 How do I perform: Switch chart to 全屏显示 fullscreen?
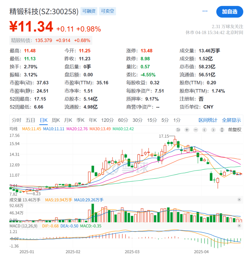pyautogui.click(x=231, y=120)
